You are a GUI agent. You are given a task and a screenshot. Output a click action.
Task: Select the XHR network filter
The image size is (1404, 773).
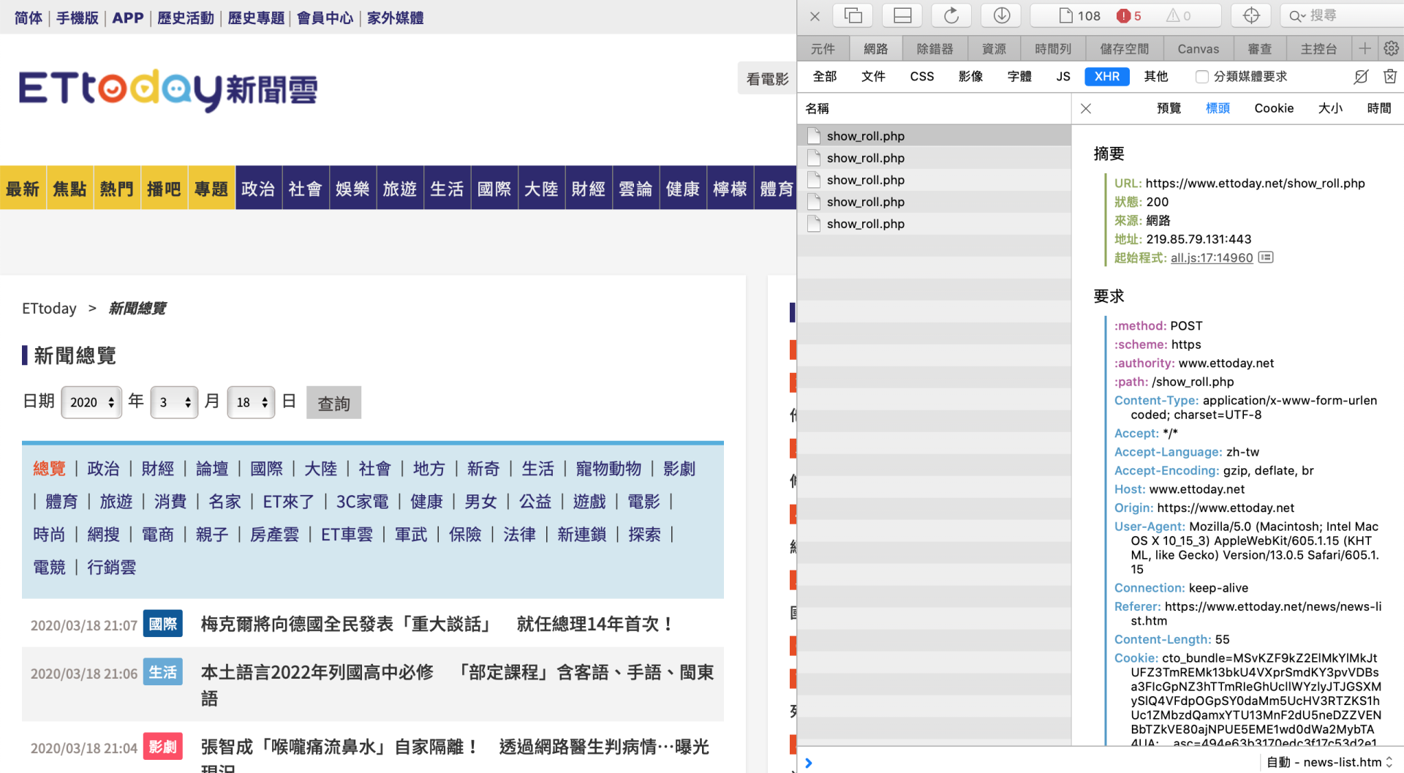[1107, 77]
